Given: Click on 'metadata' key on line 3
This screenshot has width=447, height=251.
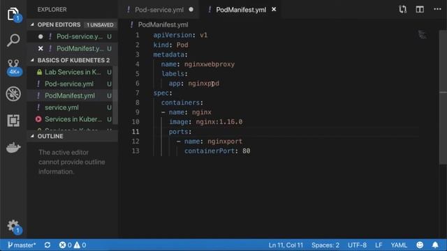Looking at the screenshot, I should click(x=169, y=54).
